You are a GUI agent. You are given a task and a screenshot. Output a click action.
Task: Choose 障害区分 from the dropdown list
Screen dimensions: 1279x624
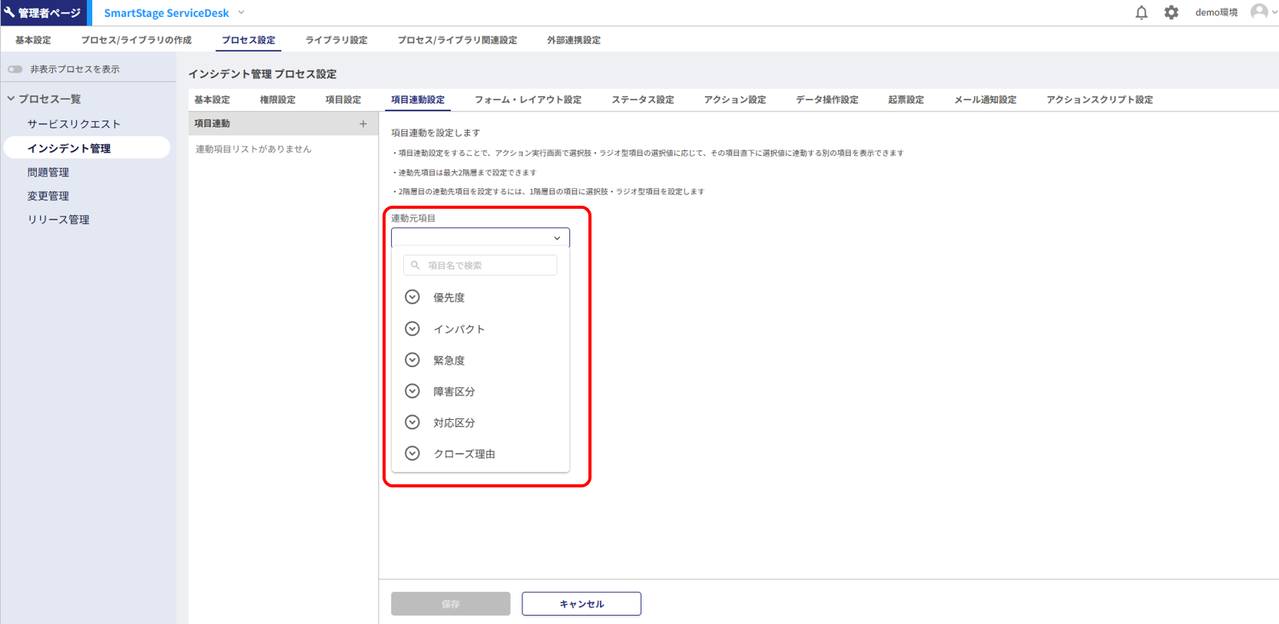(x=454, y=391)
